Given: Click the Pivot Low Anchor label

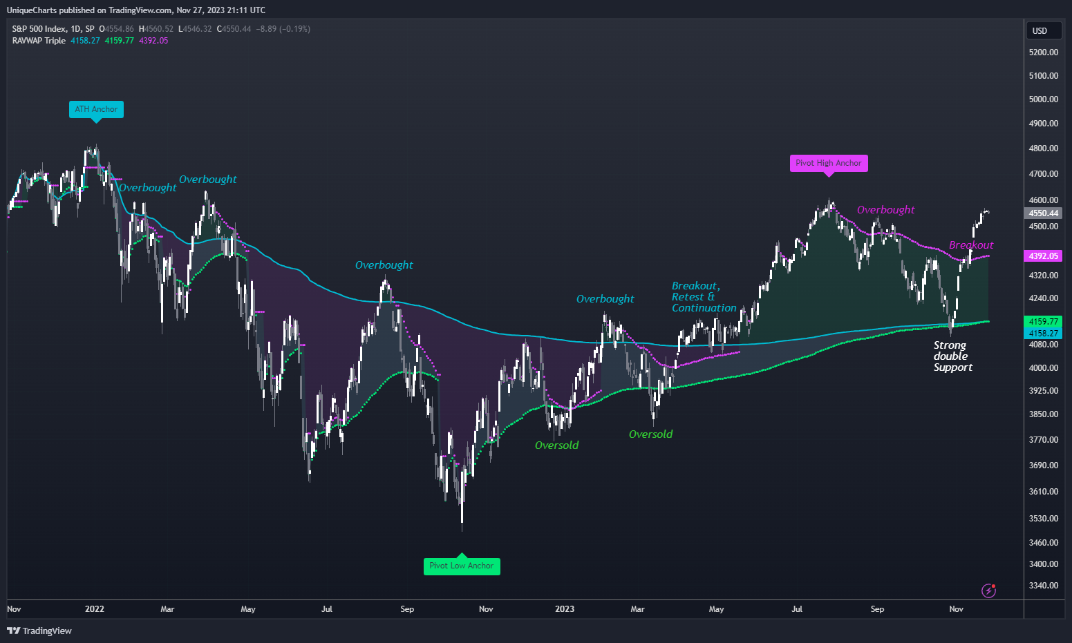Looking at the screenshot, I should tap(461, 566).
